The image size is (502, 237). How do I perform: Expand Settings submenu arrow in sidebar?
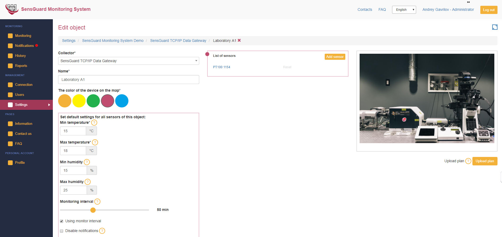point(49,105)
